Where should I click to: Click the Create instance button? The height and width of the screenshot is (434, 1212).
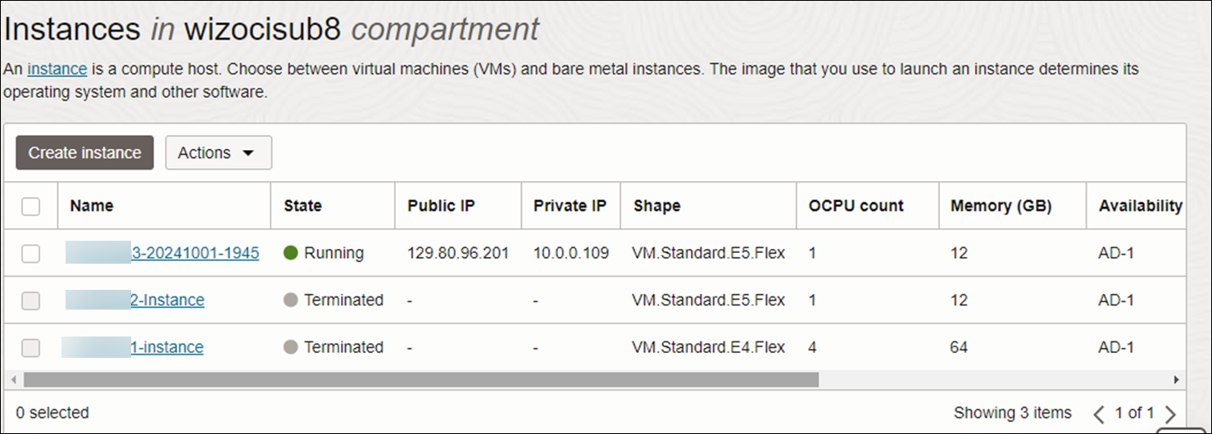(84, 153)
